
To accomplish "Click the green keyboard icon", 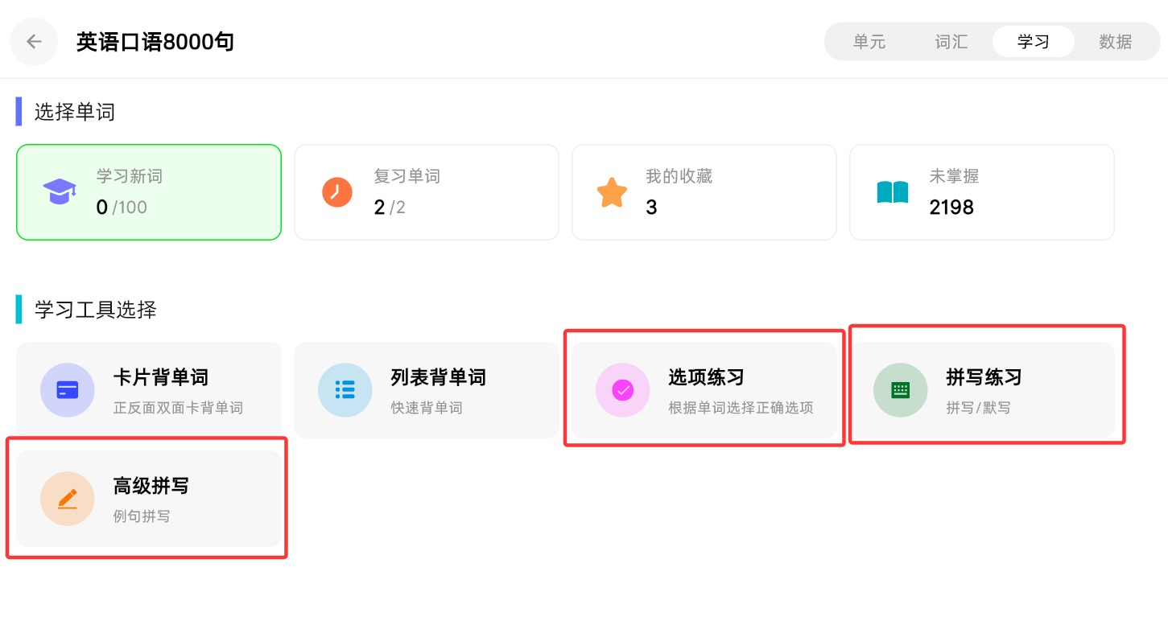I will [x=900, y=390].
